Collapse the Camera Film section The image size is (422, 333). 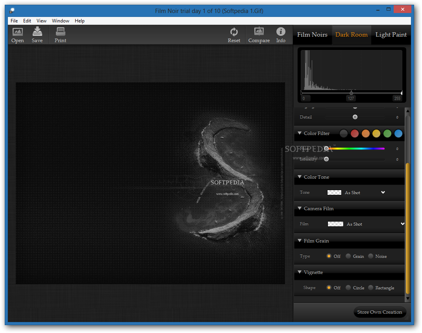(300, 208)
